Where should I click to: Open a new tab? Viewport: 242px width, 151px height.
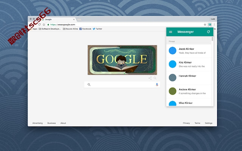(79, 20)
